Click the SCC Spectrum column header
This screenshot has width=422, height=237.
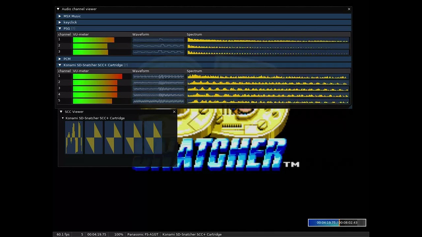point(194,71)
